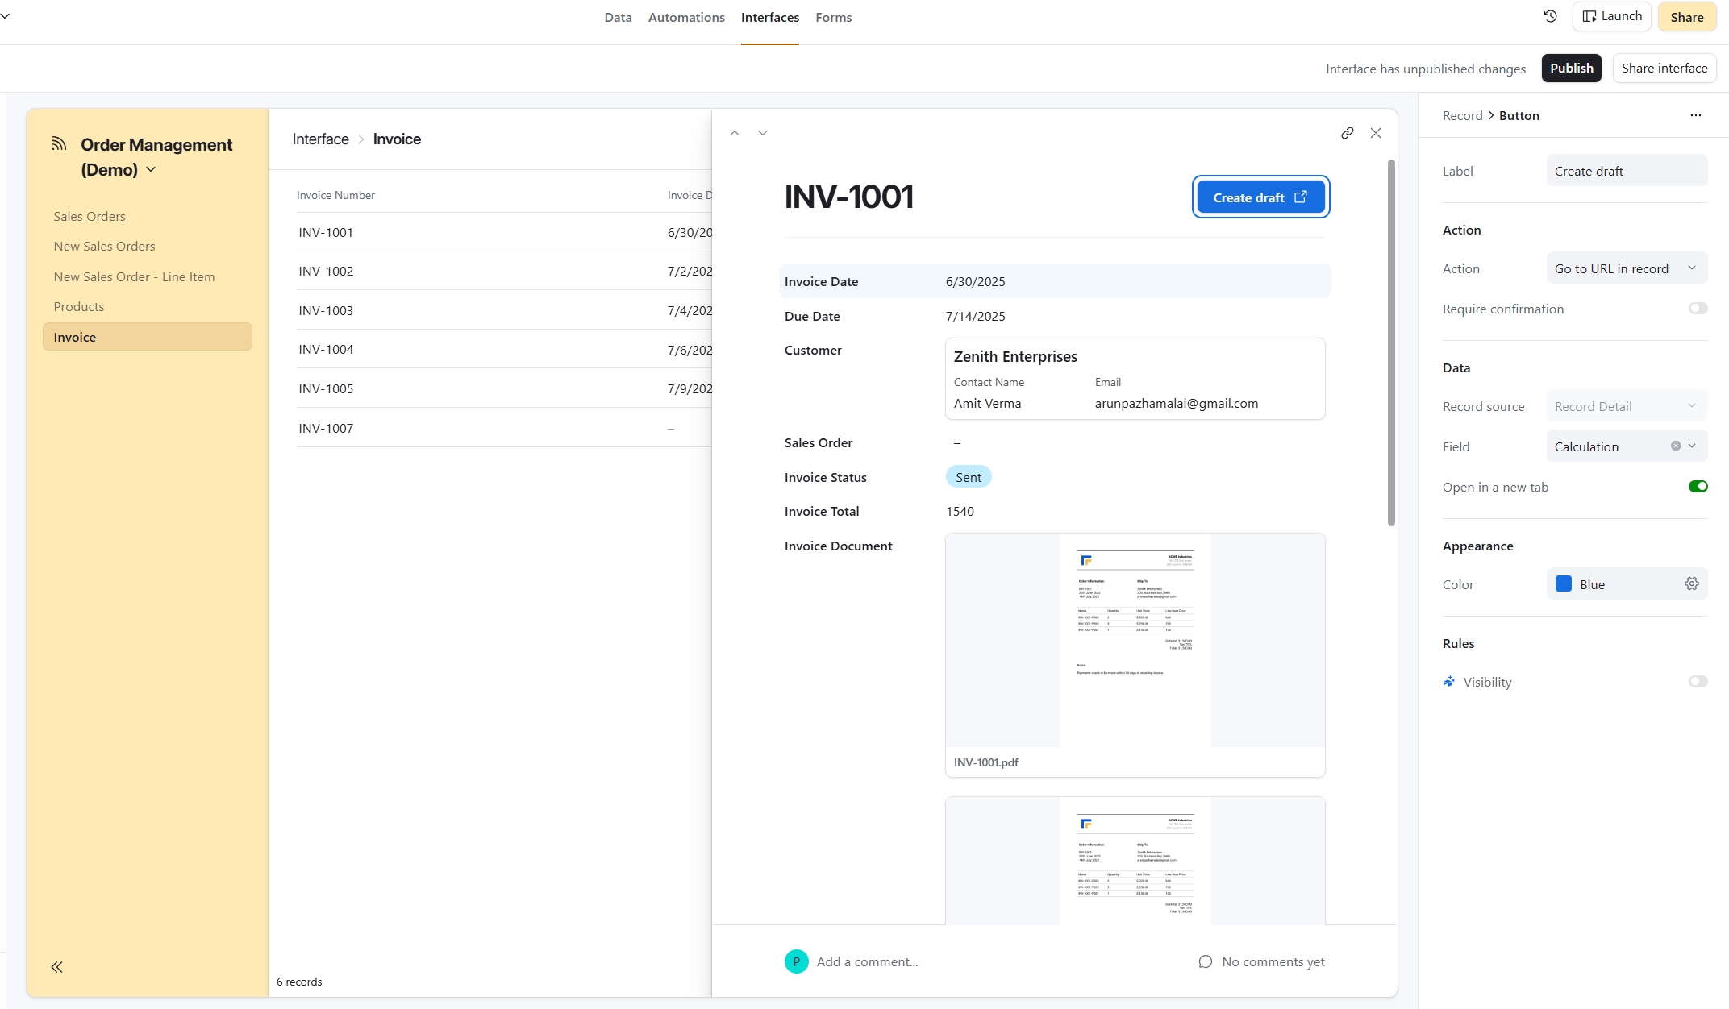This screenshot has width=1729, height=1009.
Task: Open the revision history clock icon
Action: click(1550, 16)
